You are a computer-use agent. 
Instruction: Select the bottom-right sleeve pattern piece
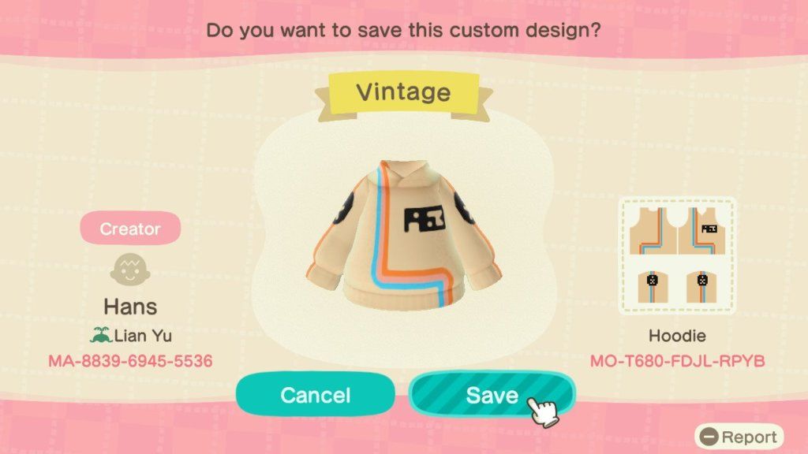pos(701,287)
